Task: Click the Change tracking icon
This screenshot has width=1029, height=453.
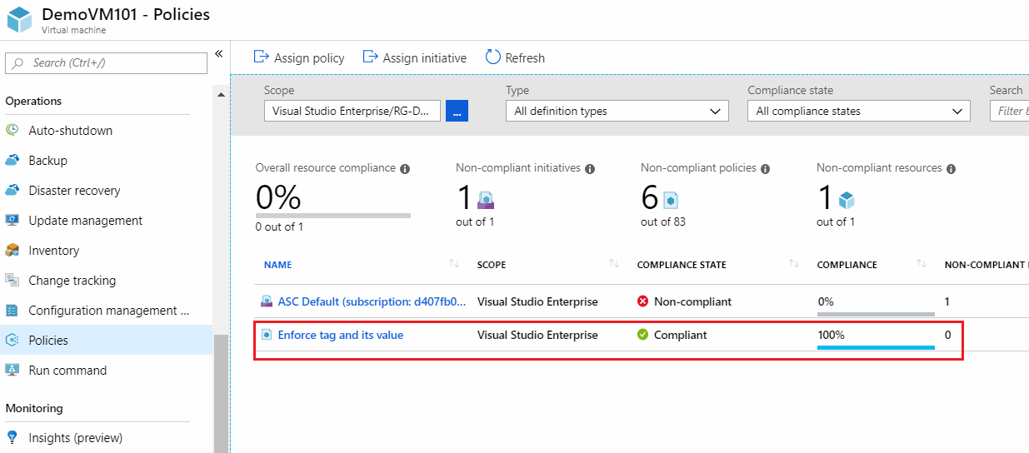Action: click(12, 280)
